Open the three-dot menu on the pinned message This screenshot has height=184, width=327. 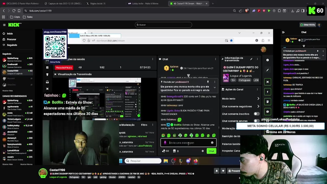point(323,51)
